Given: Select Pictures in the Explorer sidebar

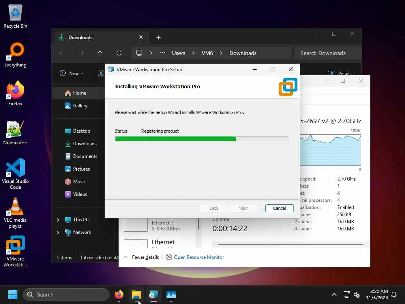Looking at the screenshot, I should pyautogui.click(x=79, y=169).
